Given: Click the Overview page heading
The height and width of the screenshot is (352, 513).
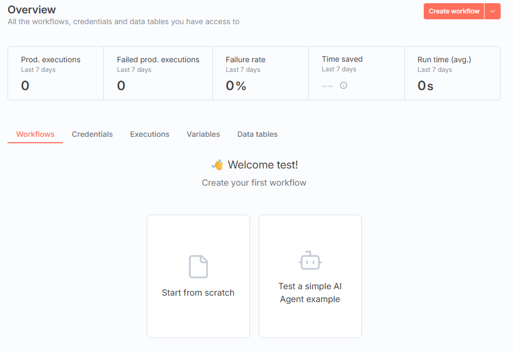Looking at the screenshot, I should 32,10.
